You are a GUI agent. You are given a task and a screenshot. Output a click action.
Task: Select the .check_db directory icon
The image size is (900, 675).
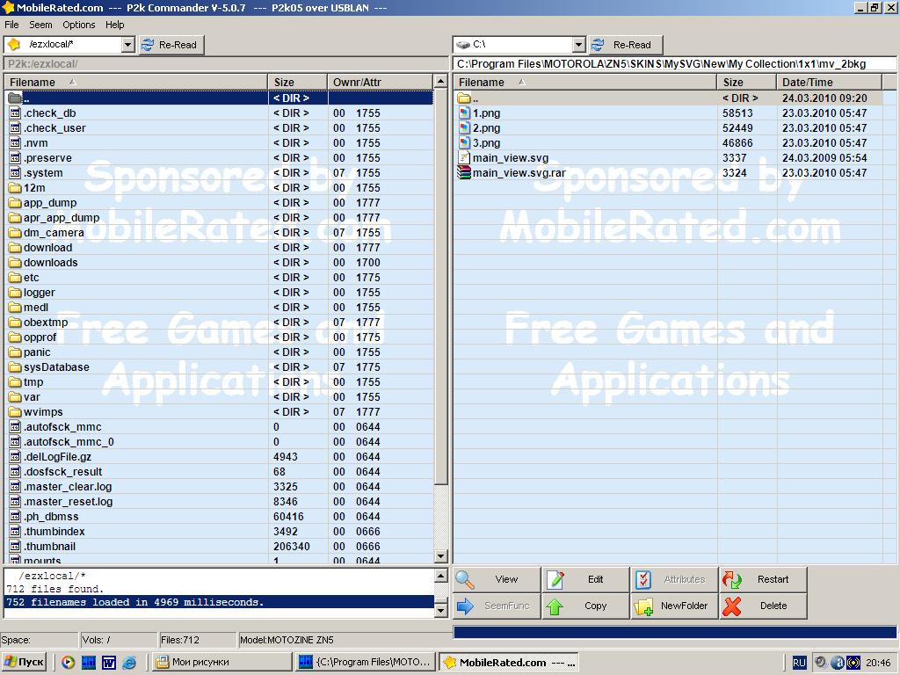pos(15,113)
